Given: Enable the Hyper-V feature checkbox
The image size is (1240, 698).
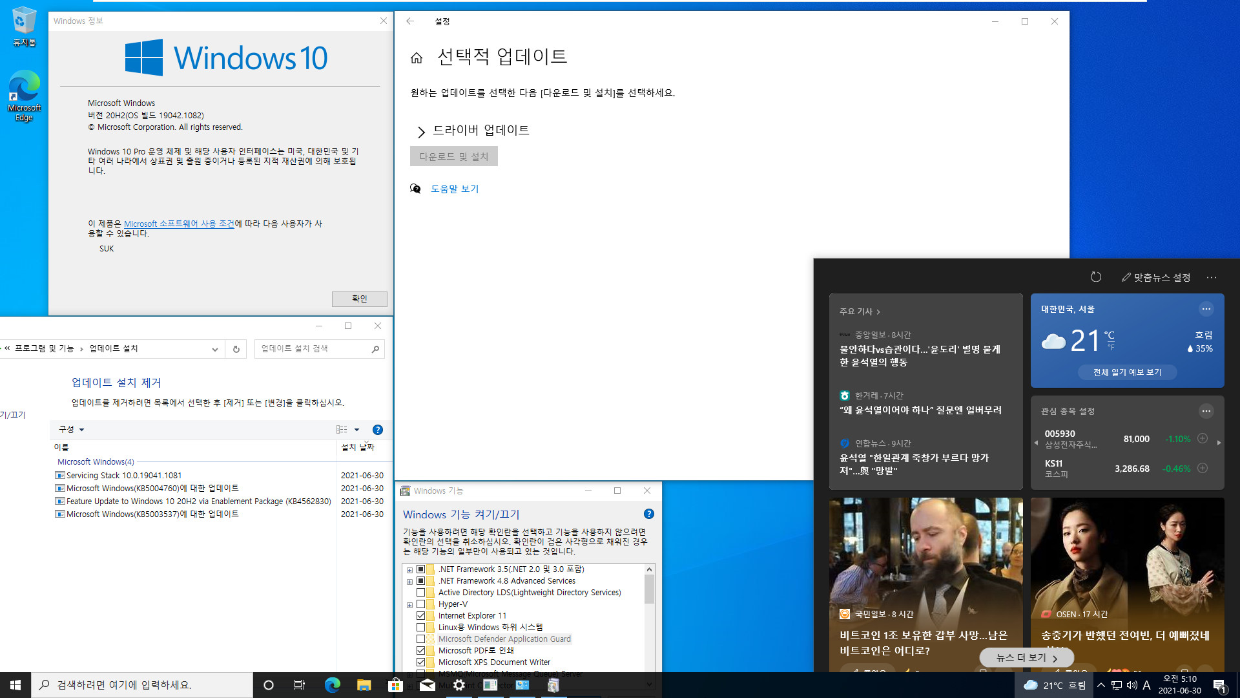Looking at the screenshot, I should point(420,604).
